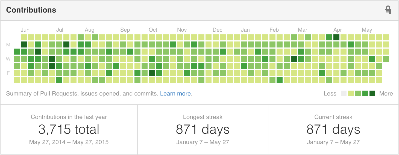The height and width of the screenshot is (155, 399).
Task: Click the padlock icon in Contributions header
Action: tap(388, 10)
